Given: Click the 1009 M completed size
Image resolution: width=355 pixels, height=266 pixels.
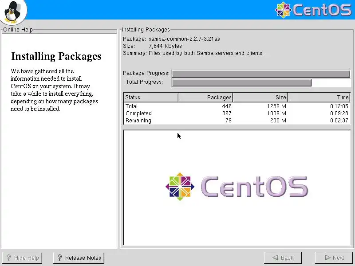Looking at the screenshot, I should click(276, 113).
